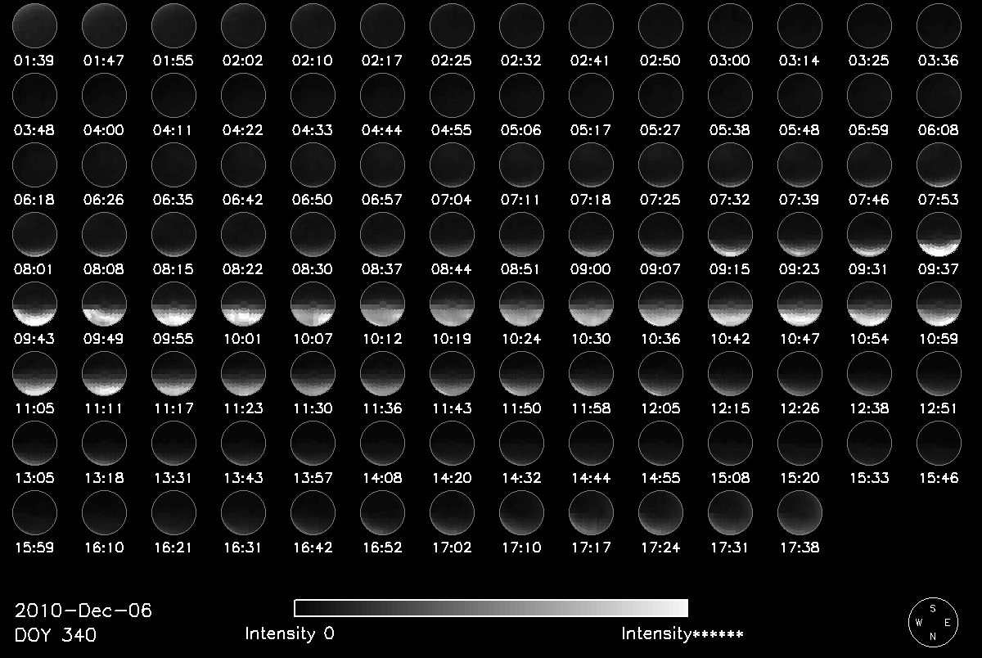Open the 09:37 disk thumbnail

[x=939, y=235]
